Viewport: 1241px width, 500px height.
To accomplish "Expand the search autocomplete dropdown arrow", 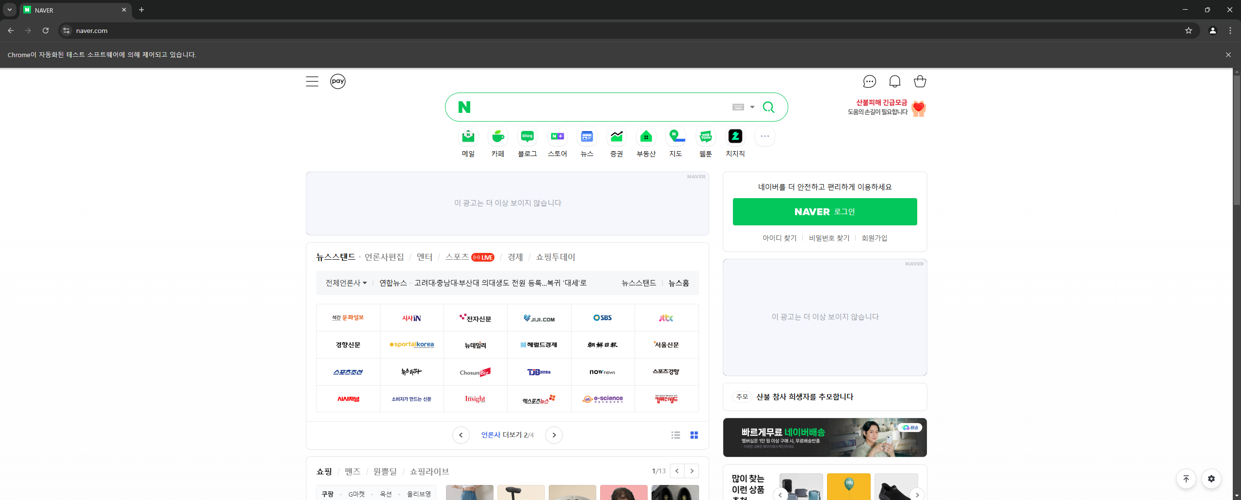I will 752,107.
